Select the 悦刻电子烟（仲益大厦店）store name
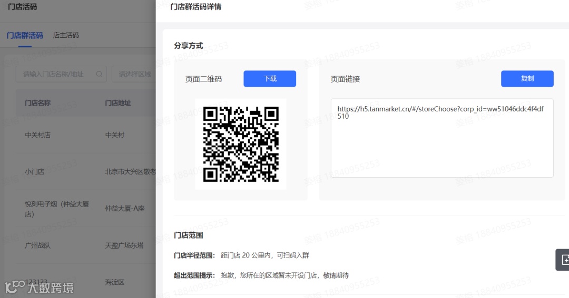This screenshot has width=569, height=298. 57,209
